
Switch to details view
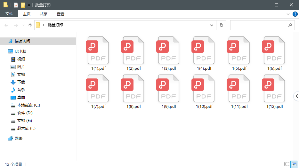(287, 164)
